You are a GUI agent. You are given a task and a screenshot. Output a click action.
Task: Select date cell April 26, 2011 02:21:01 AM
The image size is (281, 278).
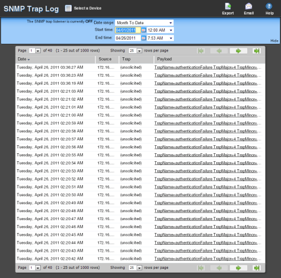click(50, 107)
